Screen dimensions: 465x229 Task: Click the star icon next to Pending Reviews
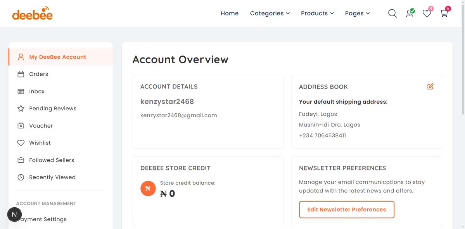click(21, 108)
